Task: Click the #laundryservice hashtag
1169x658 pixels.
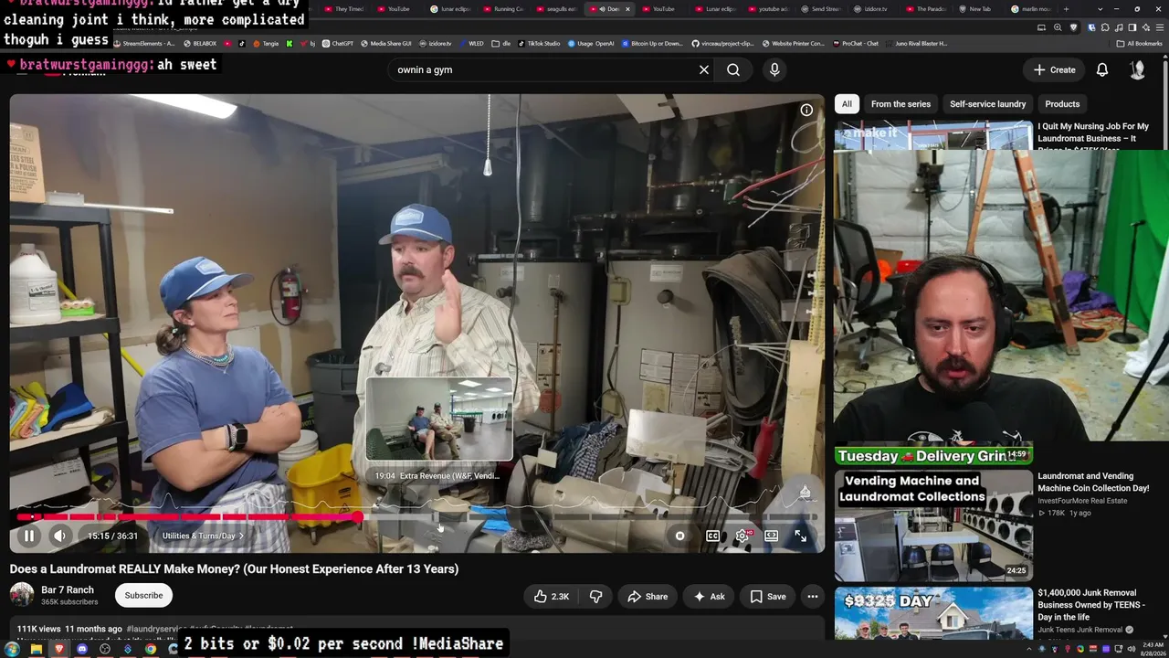Action: [x=156, y=629]
